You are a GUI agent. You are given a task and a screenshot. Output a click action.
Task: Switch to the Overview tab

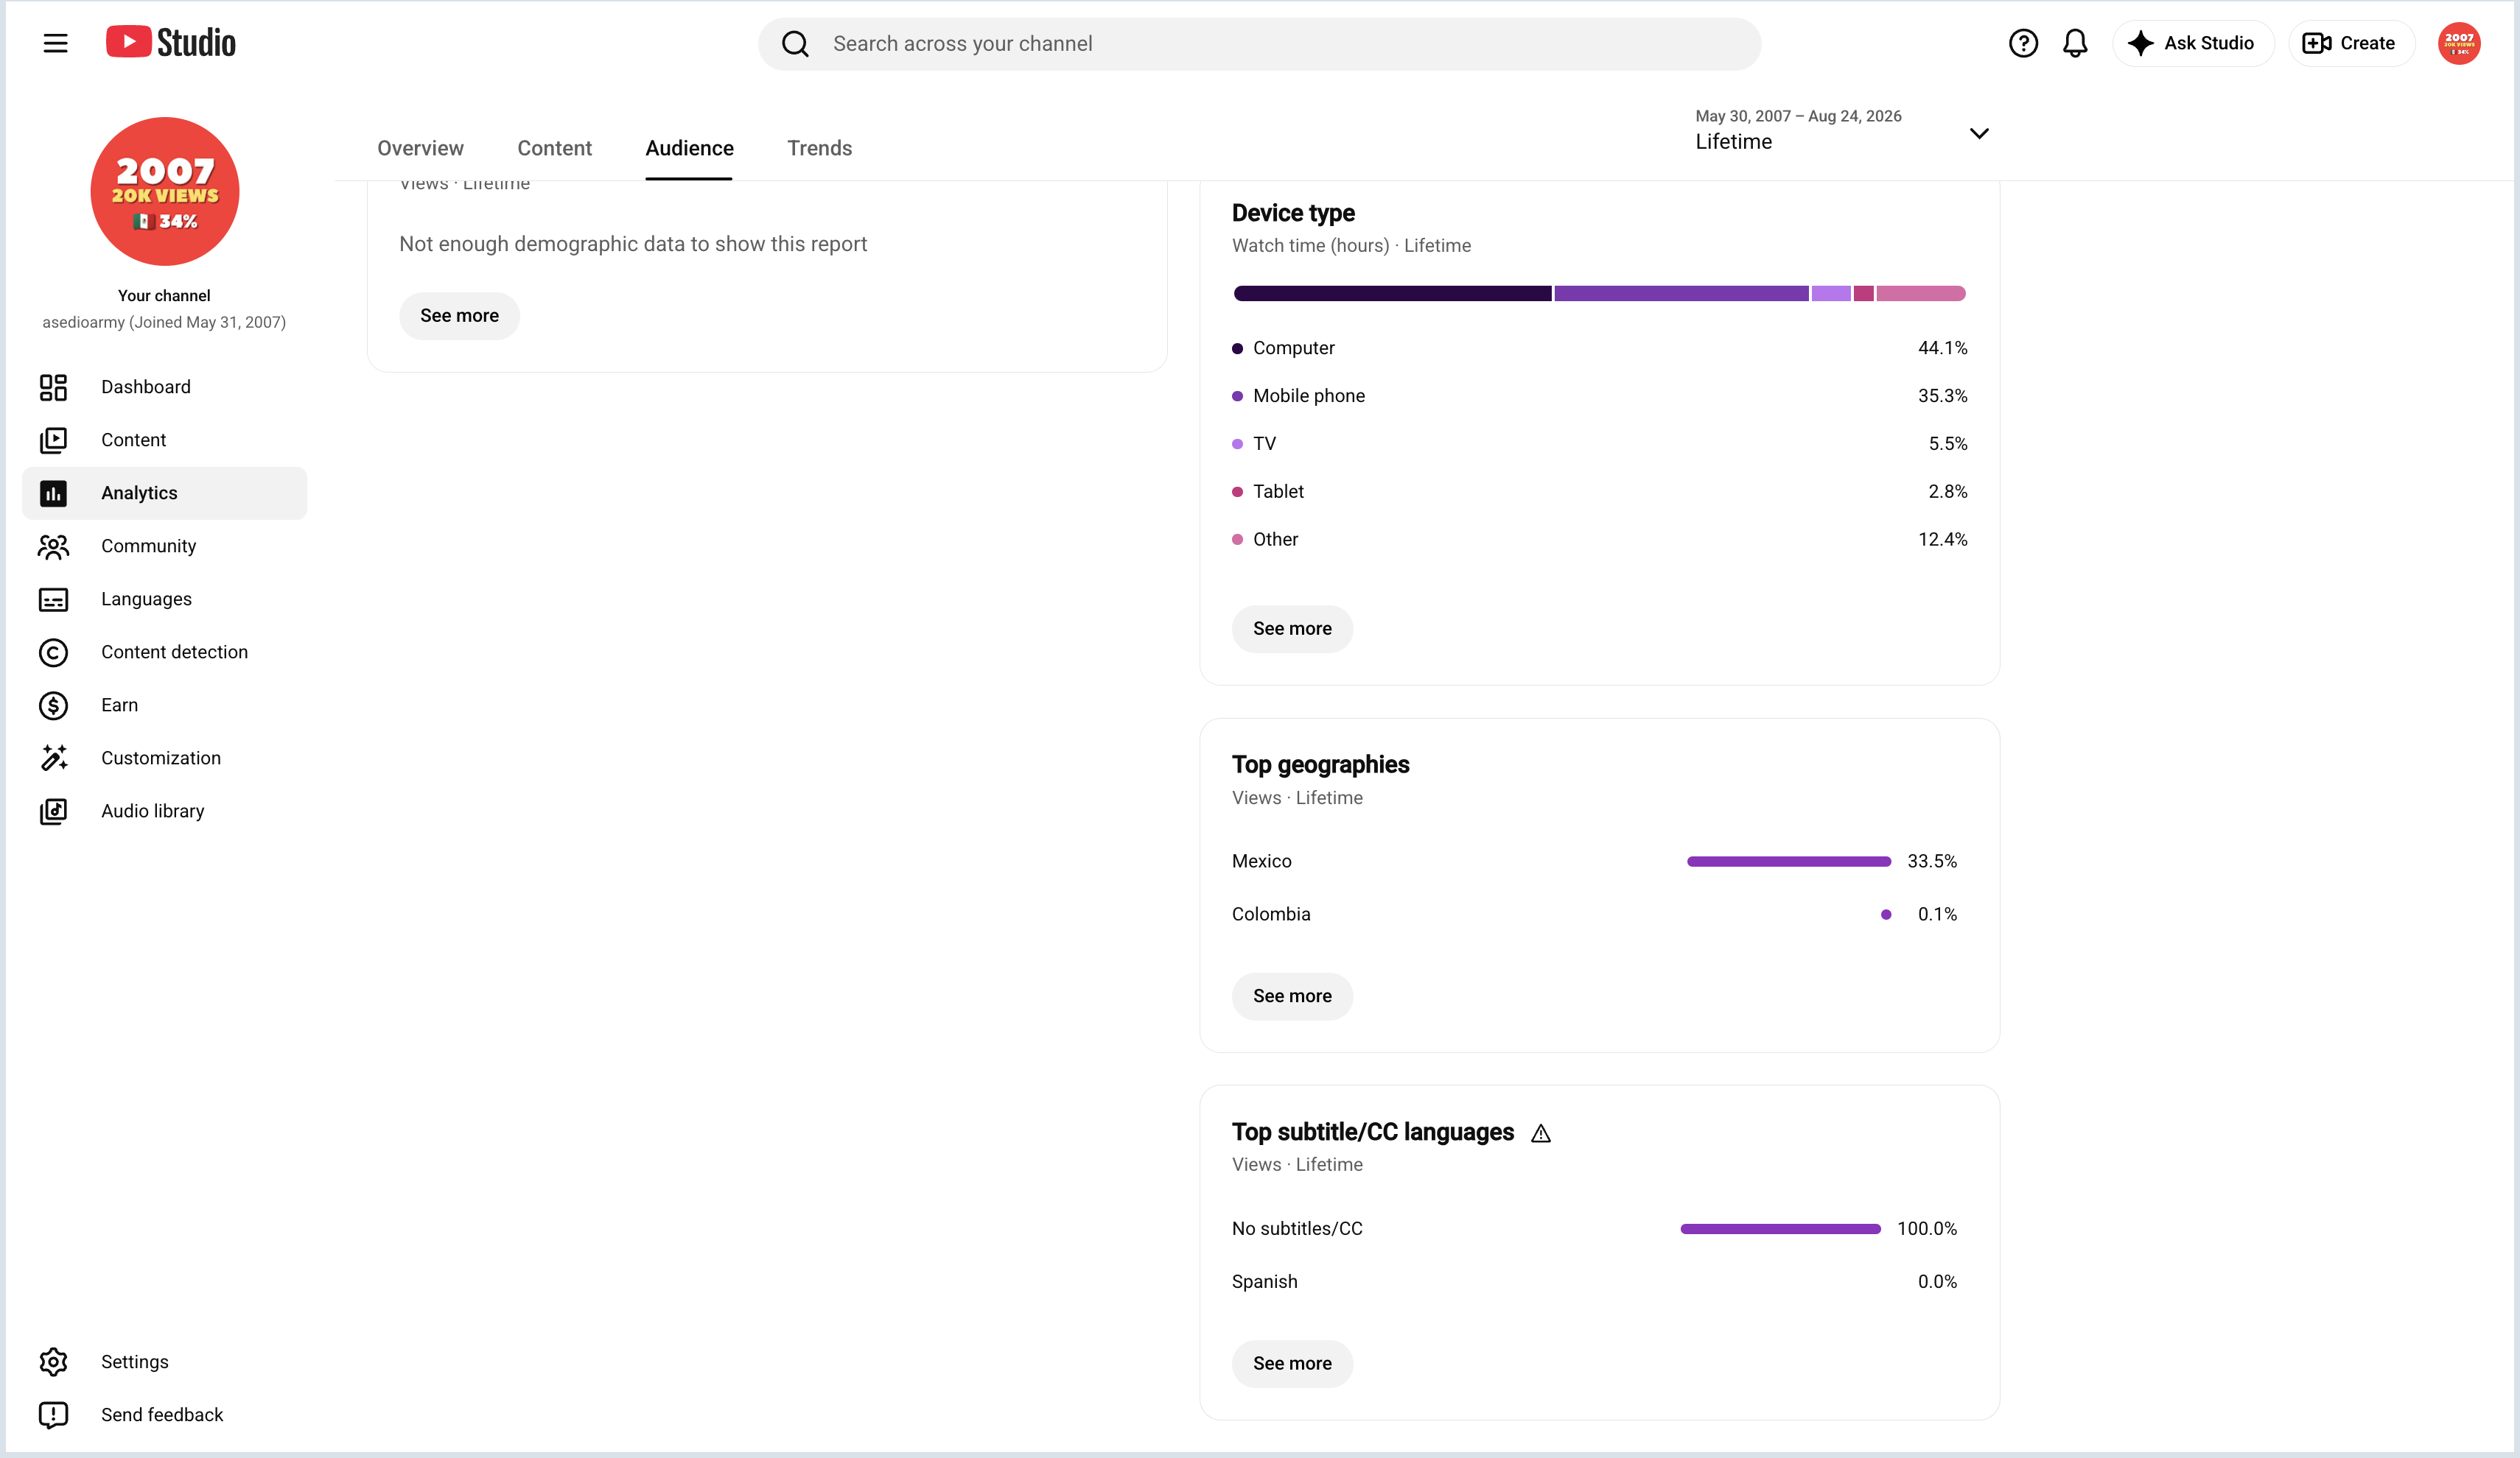tap(420, 148)
